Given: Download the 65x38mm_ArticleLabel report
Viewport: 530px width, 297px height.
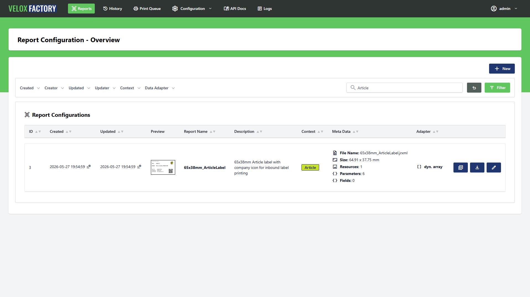Looking at the screenshot, I should click(x=477, y=168).
